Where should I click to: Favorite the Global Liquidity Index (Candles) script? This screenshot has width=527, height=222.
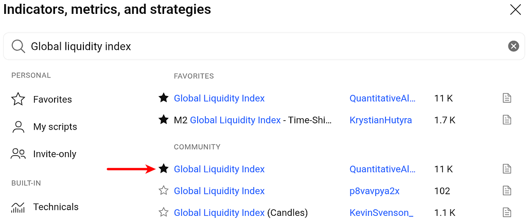163,212
